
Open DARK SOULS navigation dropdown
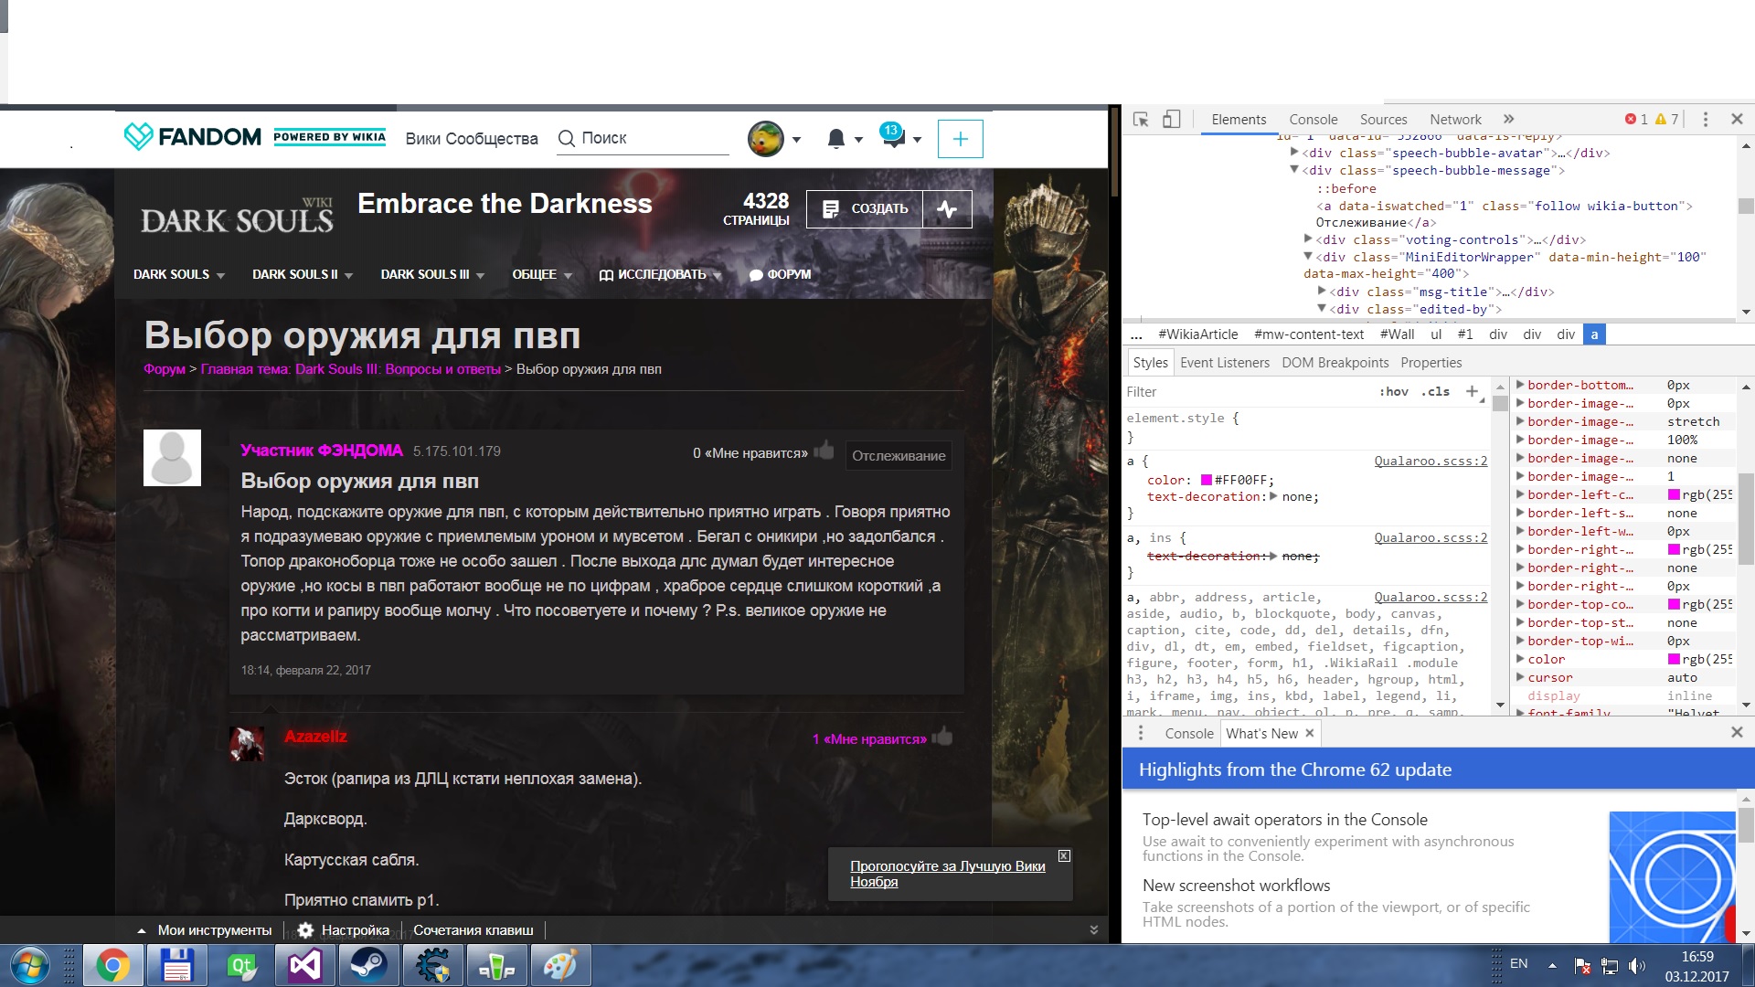(179, 274)
